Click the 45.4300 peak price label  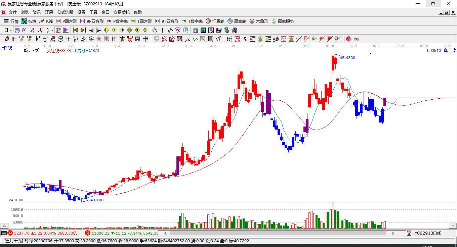tap(347, 58)
